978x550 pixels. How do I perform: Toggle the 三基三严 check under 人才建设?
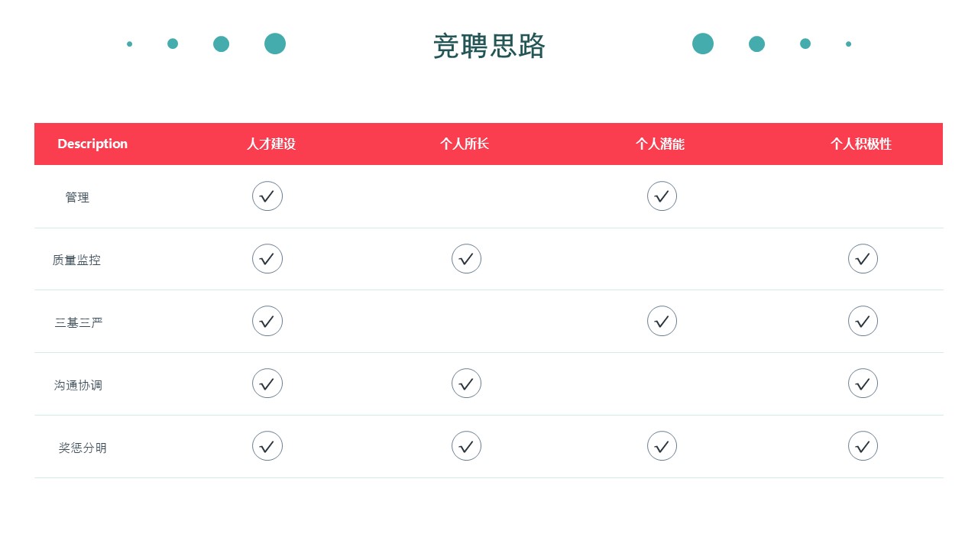coord(267,322)
